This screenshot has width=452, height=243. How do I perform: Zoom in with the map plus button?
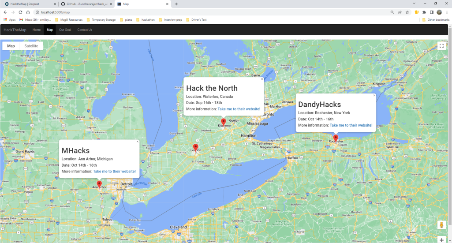(441, 240)
